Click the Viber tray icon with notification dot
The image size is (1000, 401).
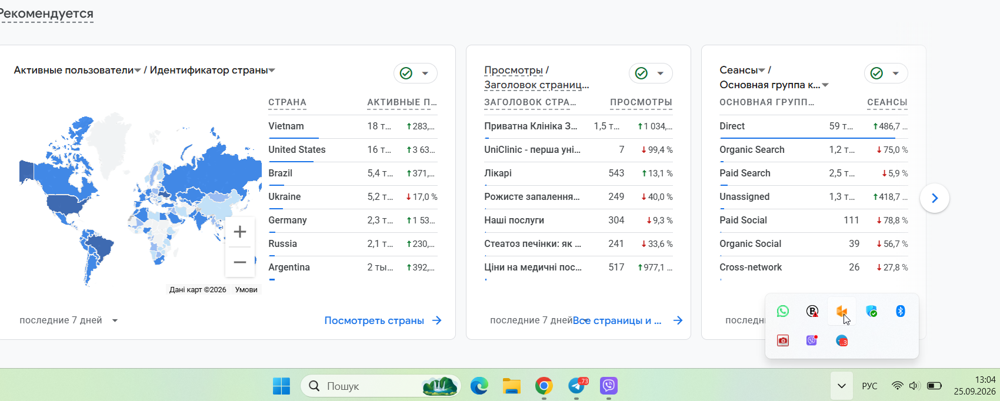[x=812, y=340]
